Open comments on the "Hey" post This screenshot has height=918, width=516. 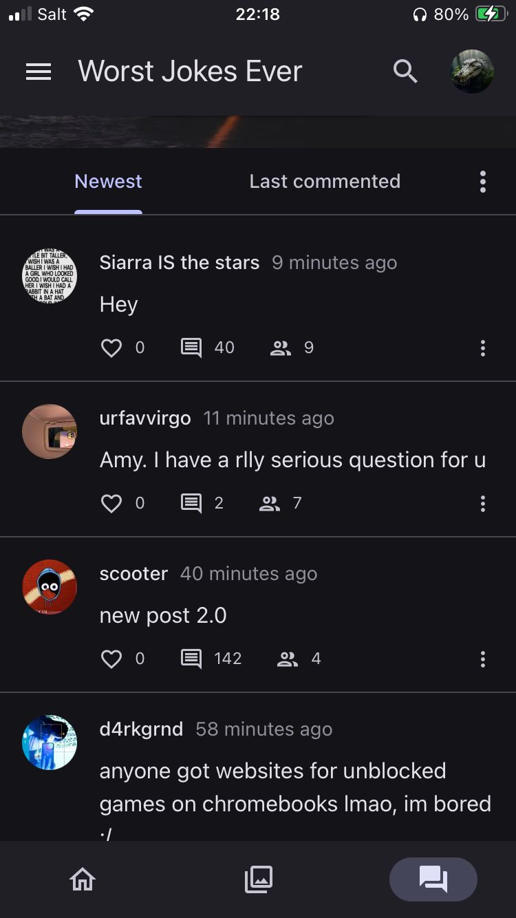191,348
